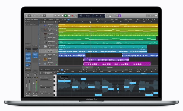
Task: Click the Stereo Out output slot
Action: [28, 68]
